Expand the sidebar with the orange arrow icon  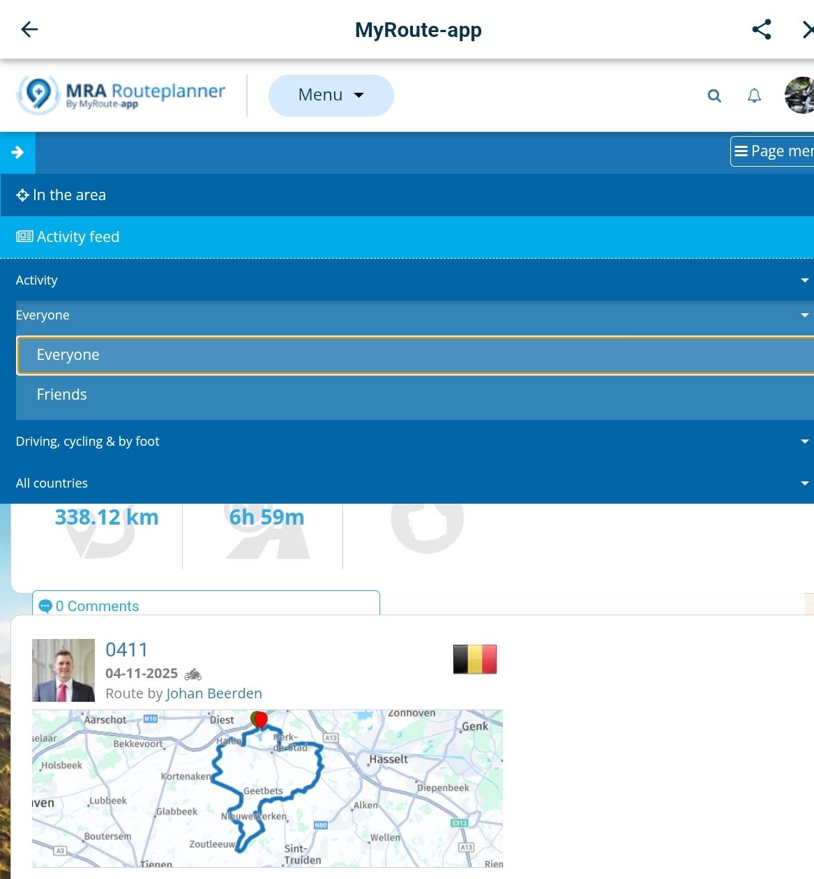coord(17,152)
